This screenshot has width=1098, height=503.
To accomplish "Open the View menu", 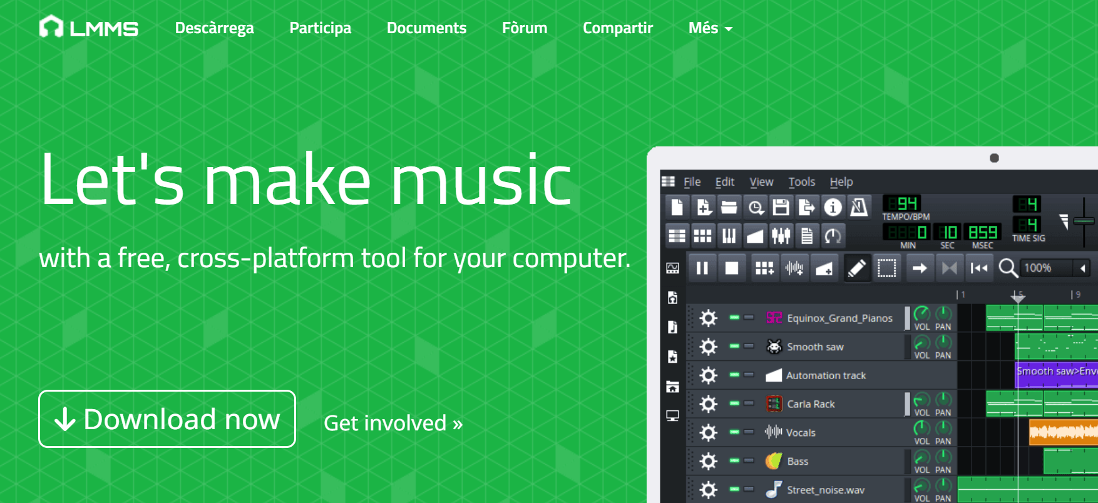I will [762, 182].
